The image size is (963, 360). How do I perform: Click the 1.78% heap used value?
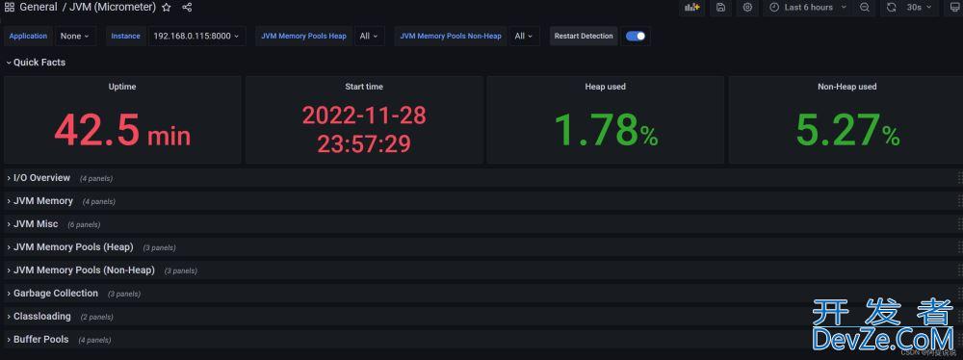click(x=606, y=130)
